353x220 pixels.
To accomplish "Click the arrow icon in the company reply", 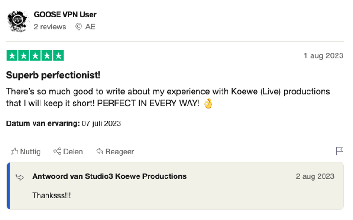I will (x=20, y=177).
